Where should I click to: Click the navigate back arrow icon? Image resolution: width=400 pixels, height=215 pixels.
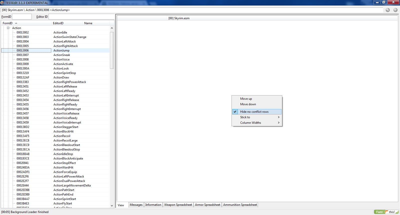click(x=388, y=10)
